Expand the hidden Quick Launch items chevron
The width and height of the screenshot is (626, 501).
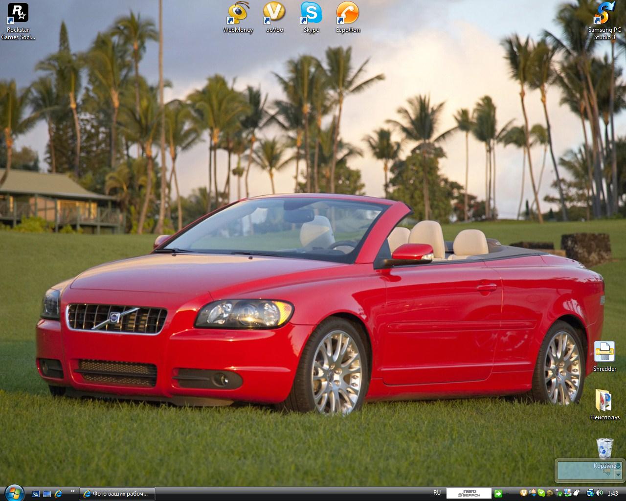[73, 491]
